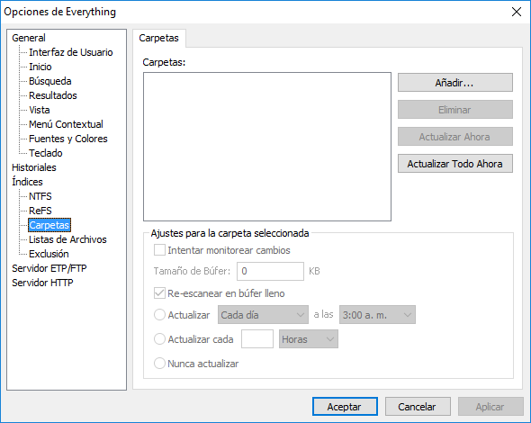
Task: Close the Opciones de Everything dialog
Action: click(517, 12)
